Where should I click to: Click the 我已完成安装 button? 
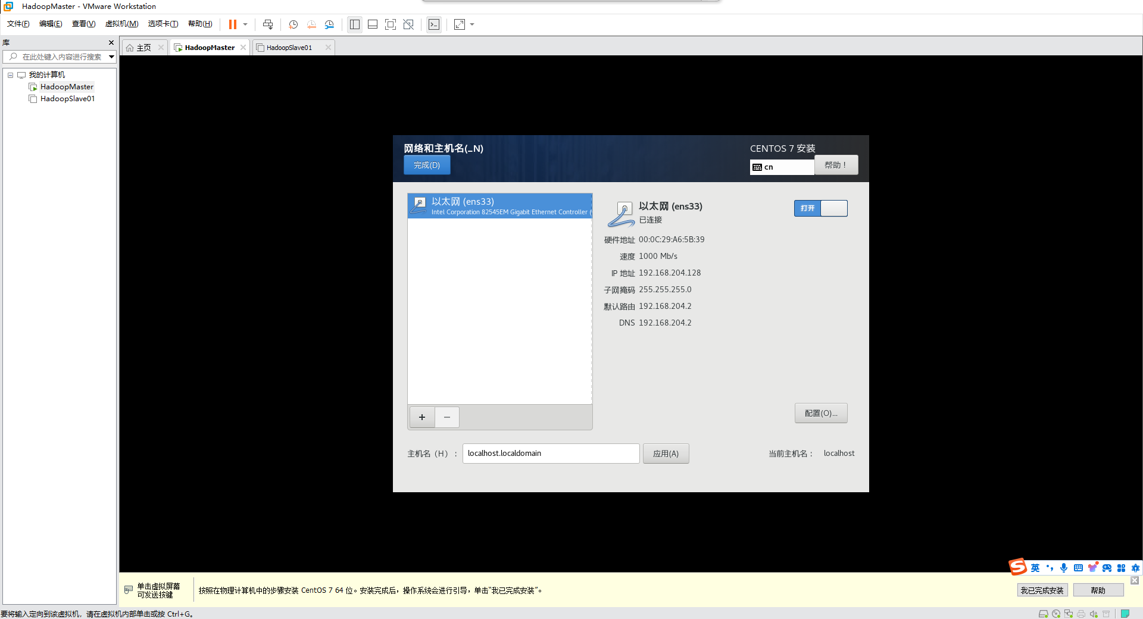pyautogui.click(x=1042, y=590)
